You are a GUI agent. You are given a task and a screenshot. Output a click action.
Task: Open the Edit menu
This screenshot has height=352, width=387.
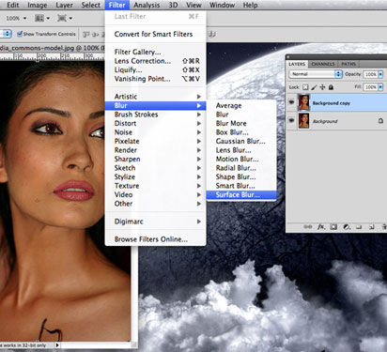[x=13, y=5]
